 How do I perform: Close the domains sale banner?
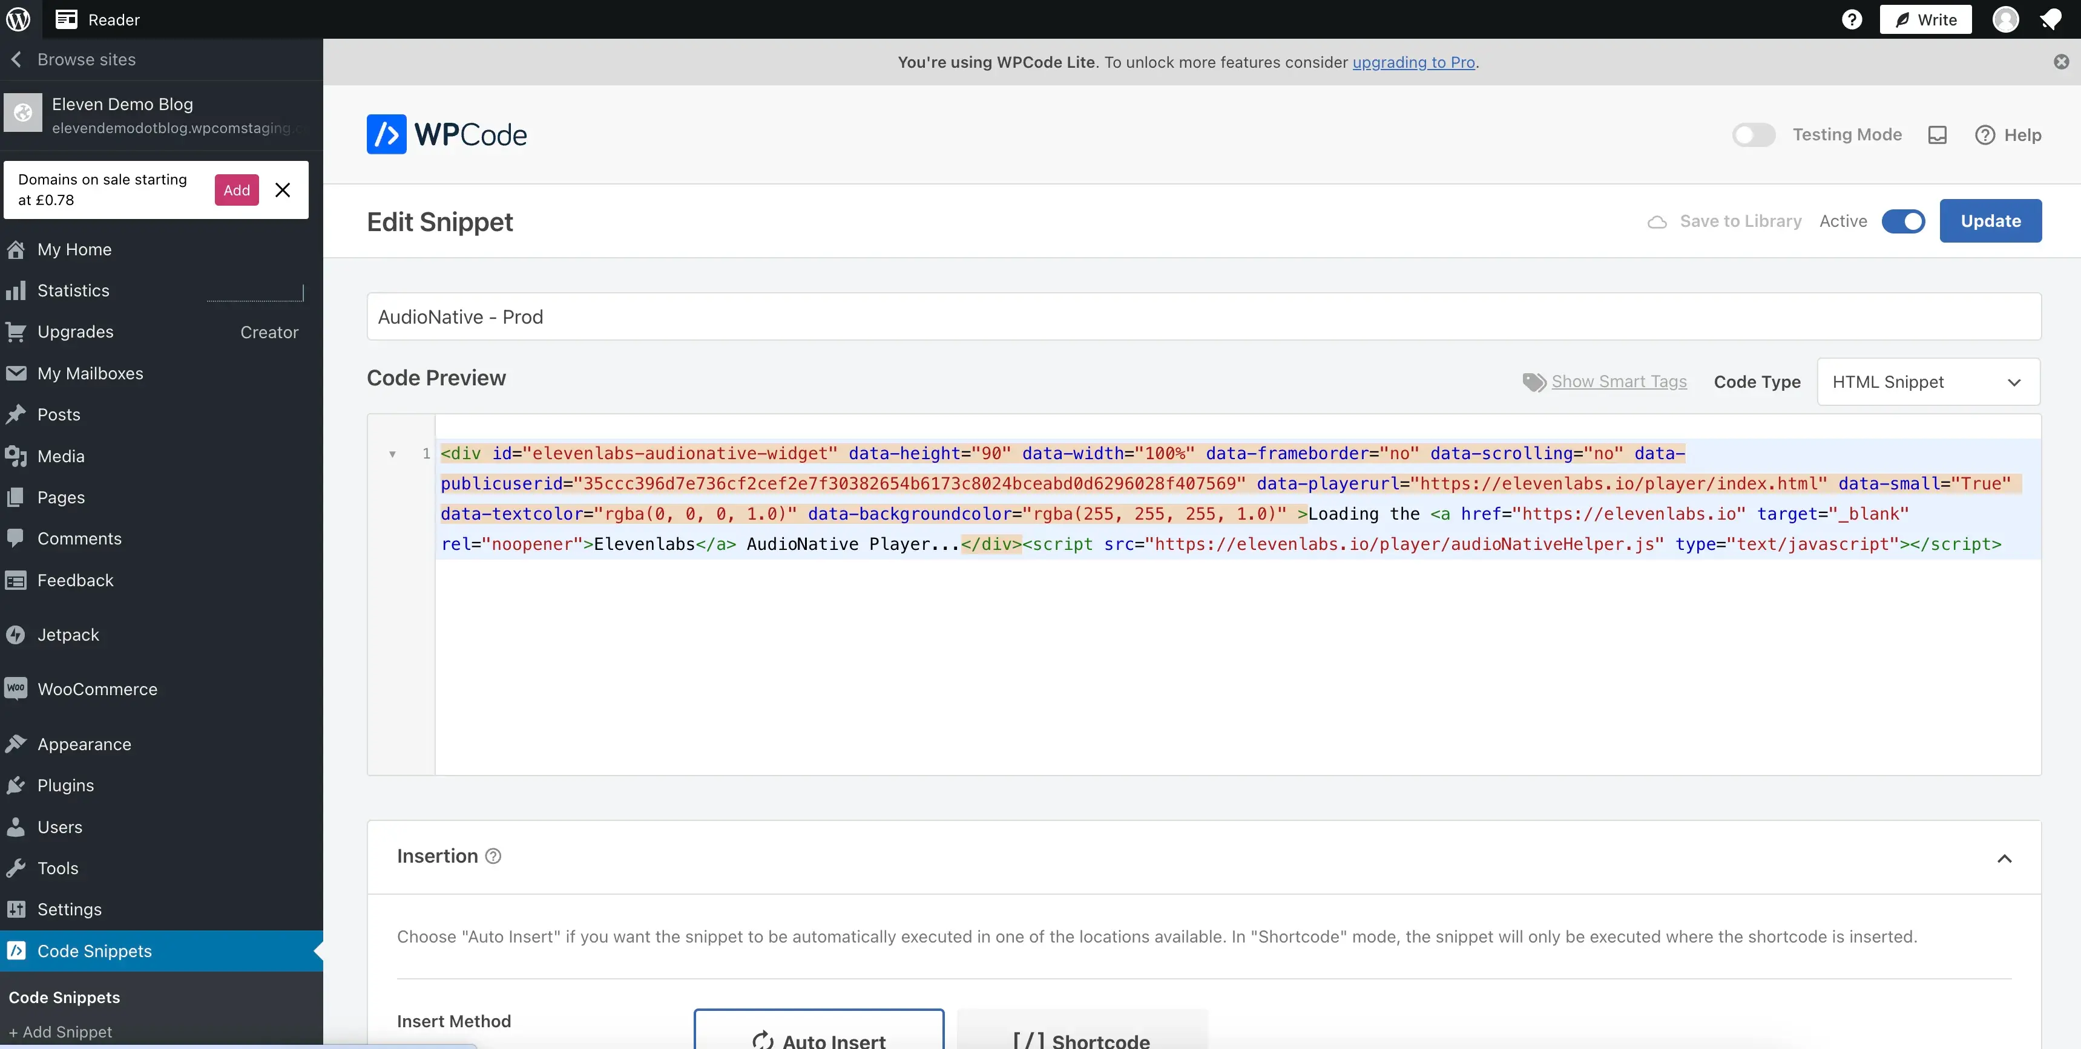click(283, 190)
